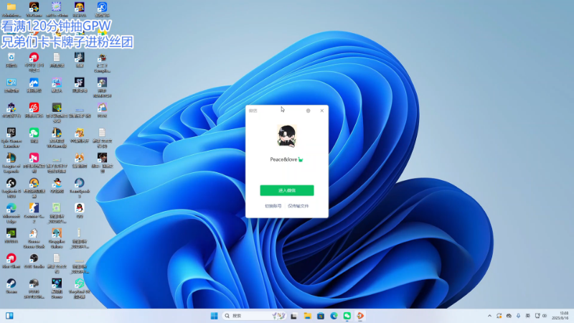Open Task View from the taskbar

pyautogui.click(x=293, y=316)
